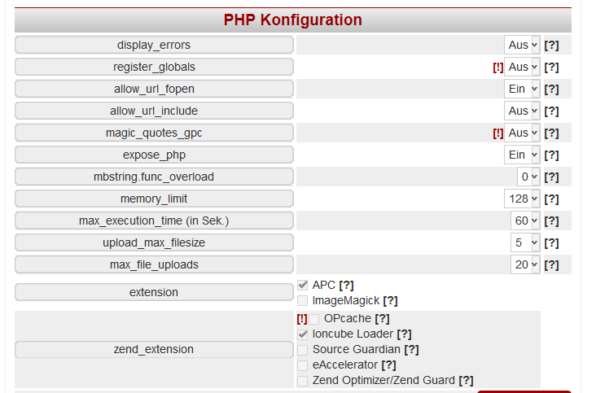596x393 pixels.
Task: Open the register_globals dropdown
Action: 522,68
